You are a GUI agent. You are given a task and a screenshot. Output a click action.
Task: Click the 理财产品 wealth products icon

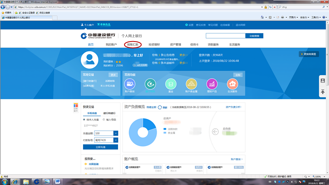[x=212, y=84]
